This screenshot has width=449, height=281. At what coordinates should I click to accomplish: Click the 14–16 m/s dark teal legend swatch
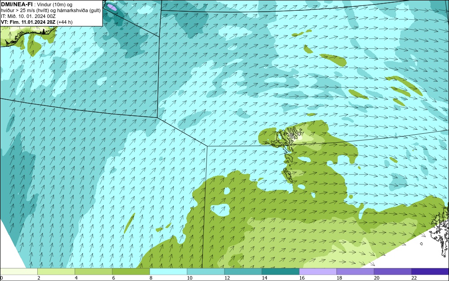pyautogui.click(x=281, y=271)
